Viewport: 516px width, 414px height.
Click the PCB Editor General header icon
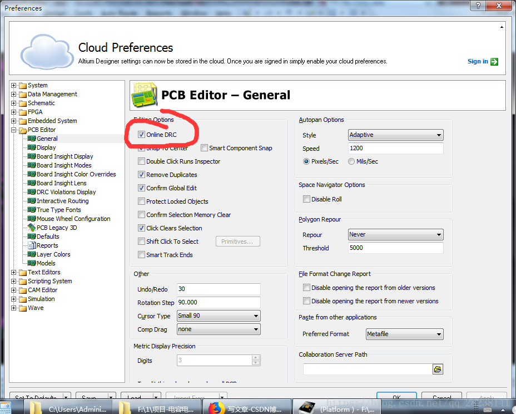(144, 95)
